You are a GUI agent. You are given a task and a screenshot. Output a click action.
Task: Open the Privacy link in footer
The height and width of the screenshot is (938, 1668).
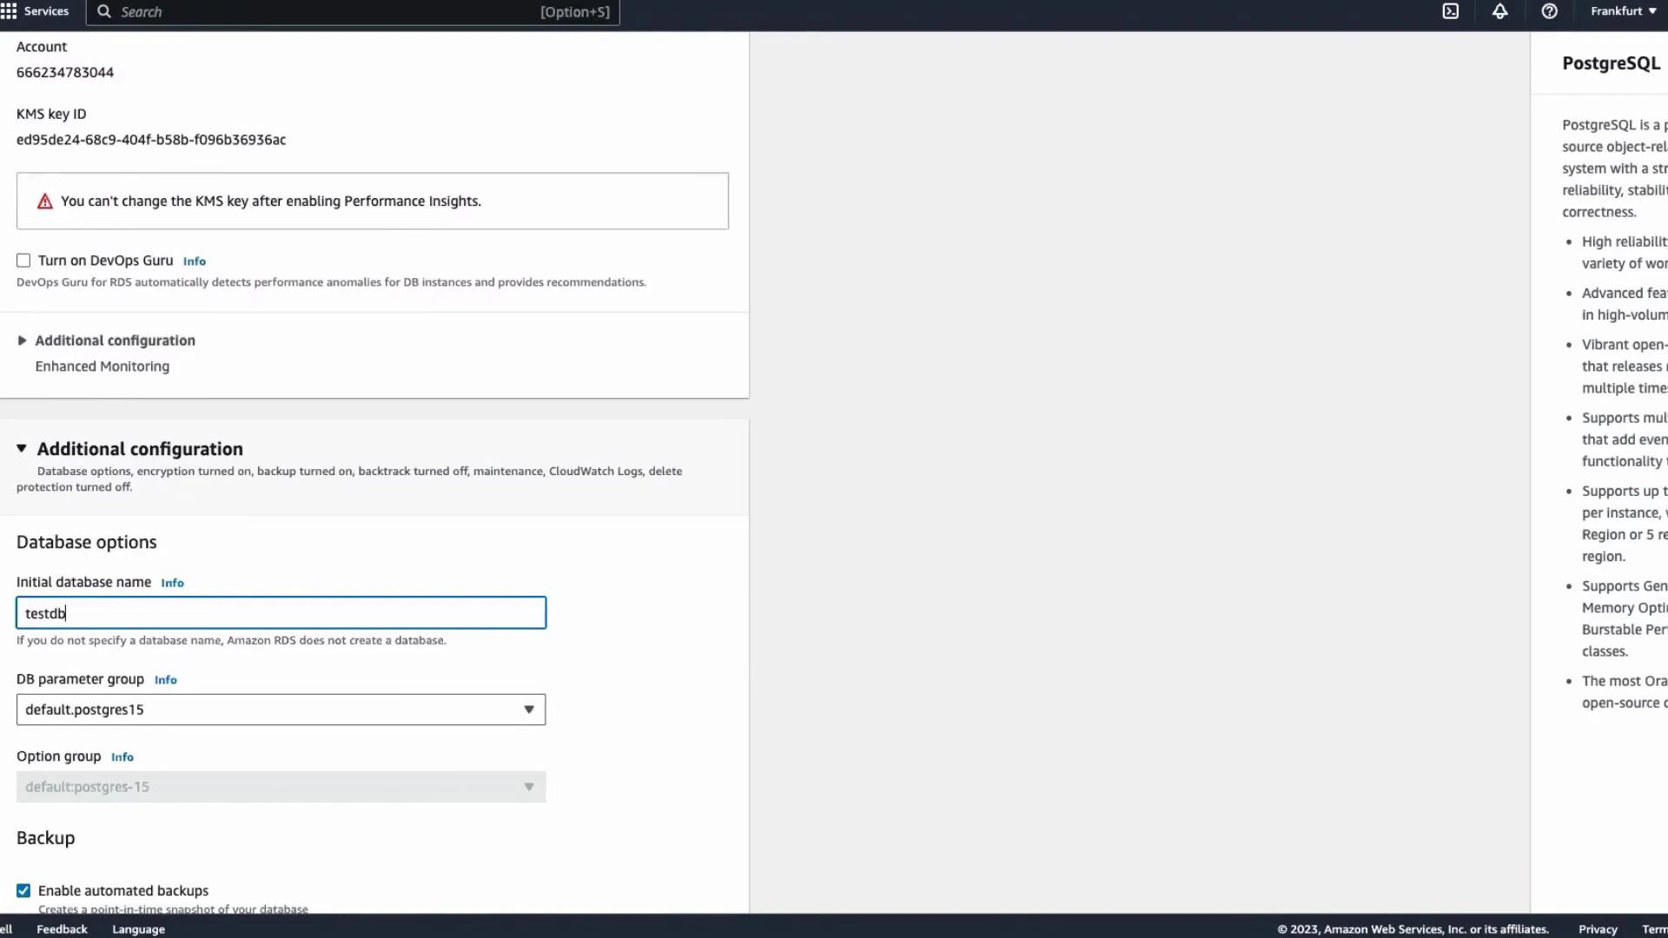1598,928
